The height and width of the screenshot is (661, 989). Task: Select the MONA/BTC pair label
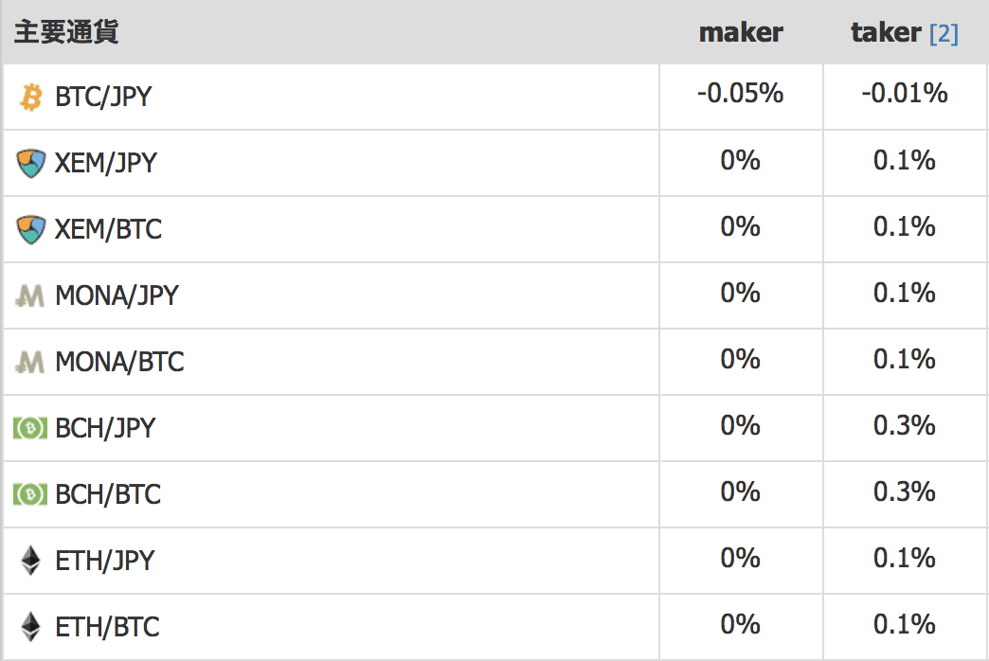119,362
